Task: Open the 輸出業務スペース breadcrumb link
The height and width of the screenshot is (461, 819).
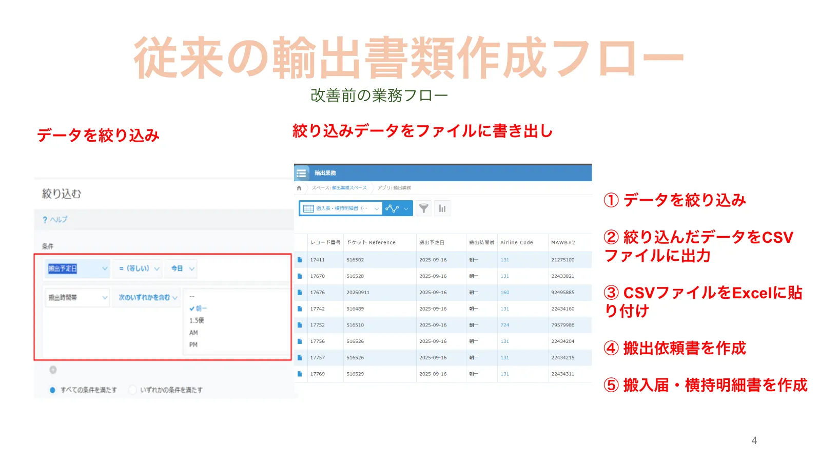Action: tap(349, 188)
